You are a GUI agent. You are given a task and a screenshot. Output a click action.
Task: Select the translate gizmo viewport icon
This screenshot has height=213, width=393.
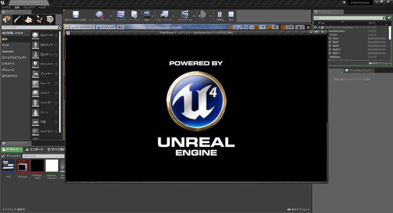point(231,27)
